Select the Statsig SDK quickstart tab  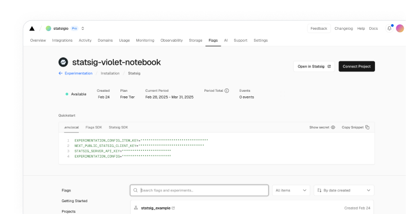[118, 127]
